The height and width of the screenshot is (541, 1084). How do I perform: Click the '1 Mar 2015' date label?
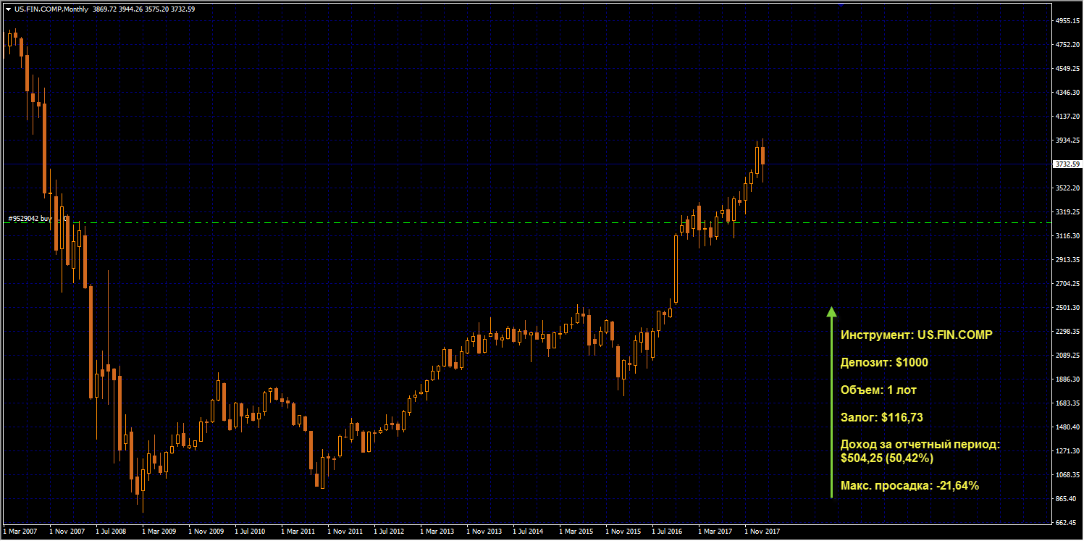578,532
